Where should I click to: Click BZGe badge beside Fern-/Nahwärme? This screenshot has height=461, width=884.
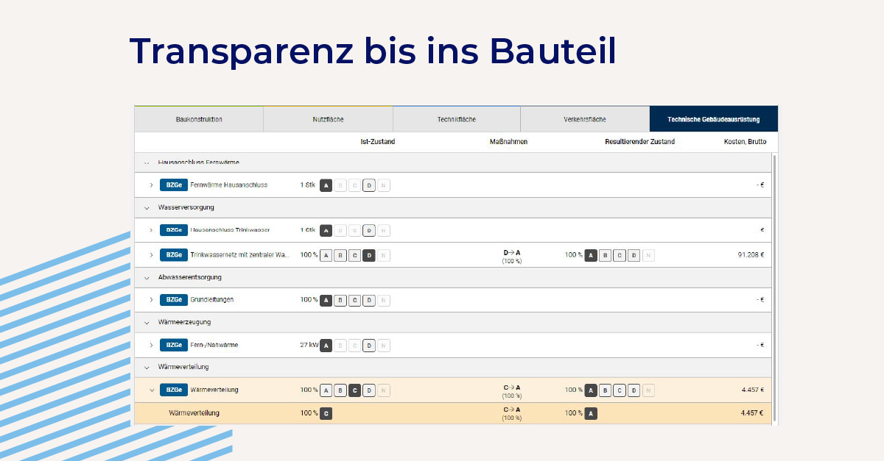(x=174, y=345)
